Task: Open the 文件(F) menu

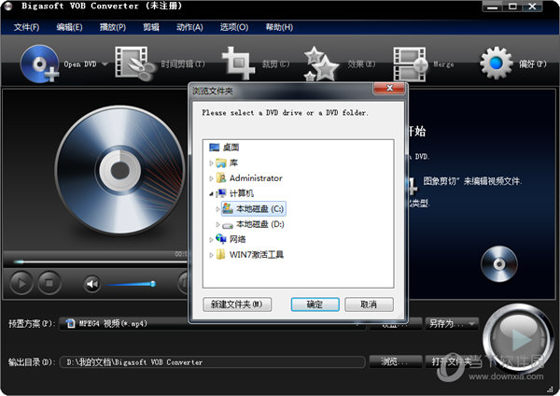Action: point(26,27)
